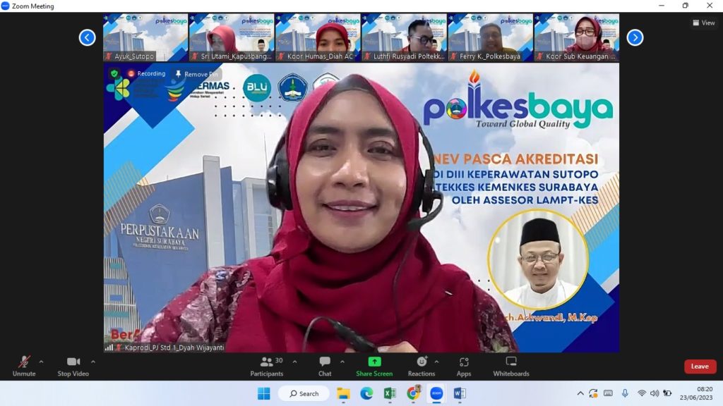
Task: Click the Zoom Meeting window icon
Action: (6, 6)
